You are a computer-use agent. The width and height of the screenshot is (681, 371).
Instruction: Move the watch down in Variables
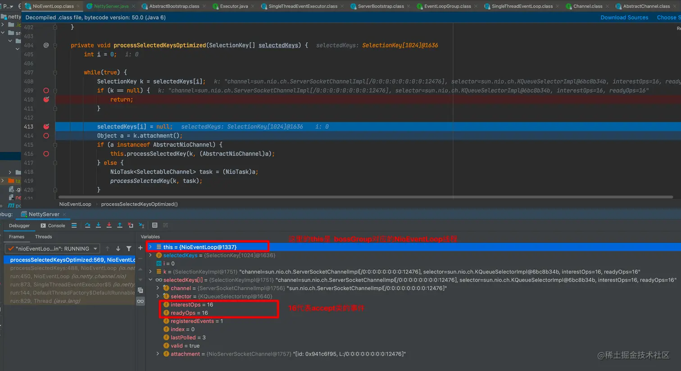[x=141, y=279]
